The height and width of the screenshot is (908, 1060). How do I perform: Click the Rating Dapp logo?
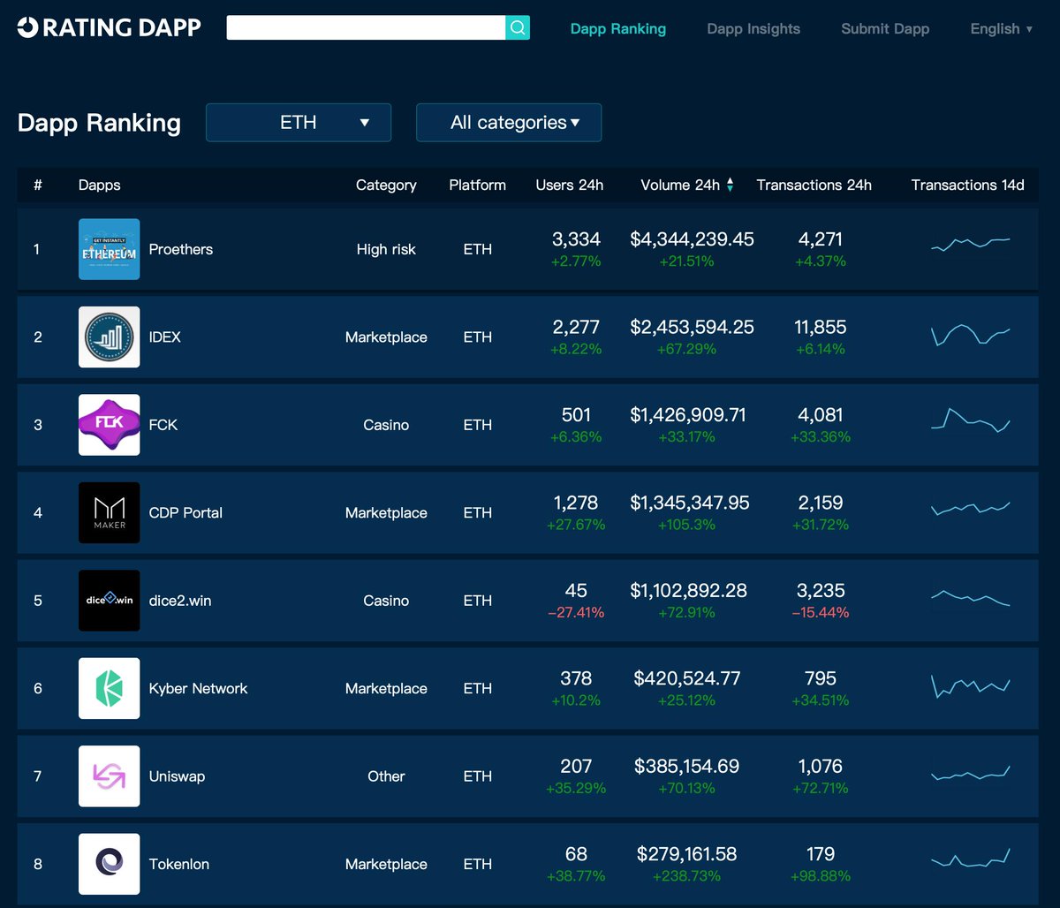pos(110,28)
